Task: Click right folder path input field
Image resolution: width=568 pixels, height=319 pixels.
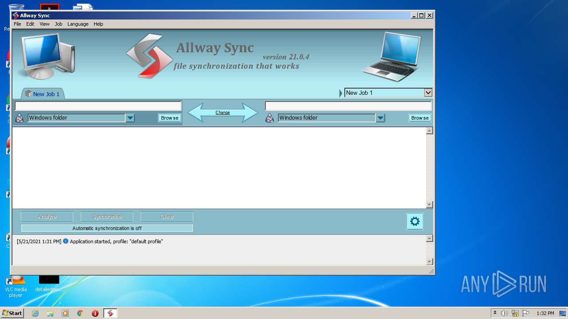Action: 348,106
